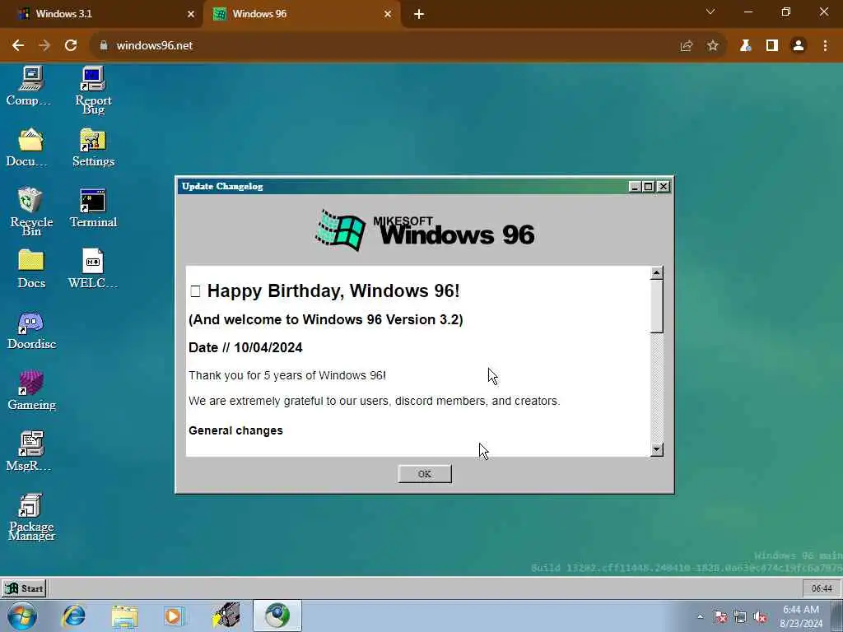Go back in browser history
This screenshot has width=843, height=632.
(18, 46)
